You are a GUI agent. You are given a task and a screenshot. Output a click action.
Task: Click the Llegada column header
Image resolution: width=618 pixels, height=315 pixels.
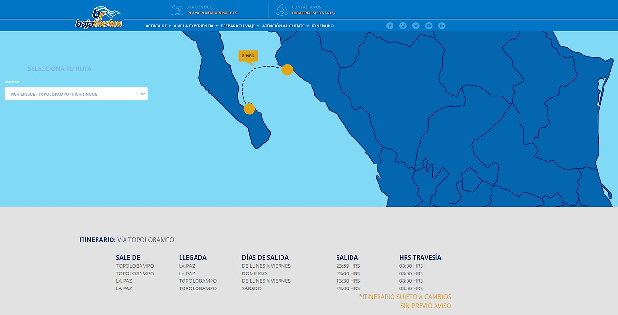(193, 258)
